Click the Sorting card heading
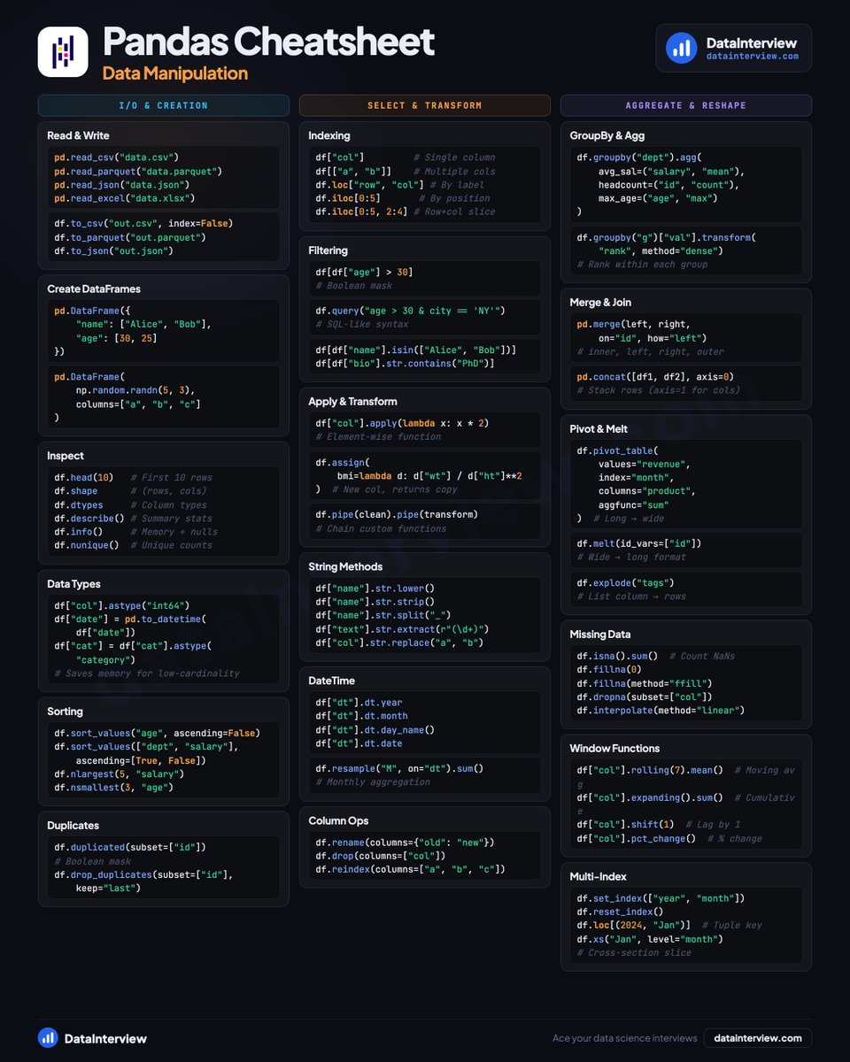The width and height of the screenshot is (850, 1062). click(65, 712)
